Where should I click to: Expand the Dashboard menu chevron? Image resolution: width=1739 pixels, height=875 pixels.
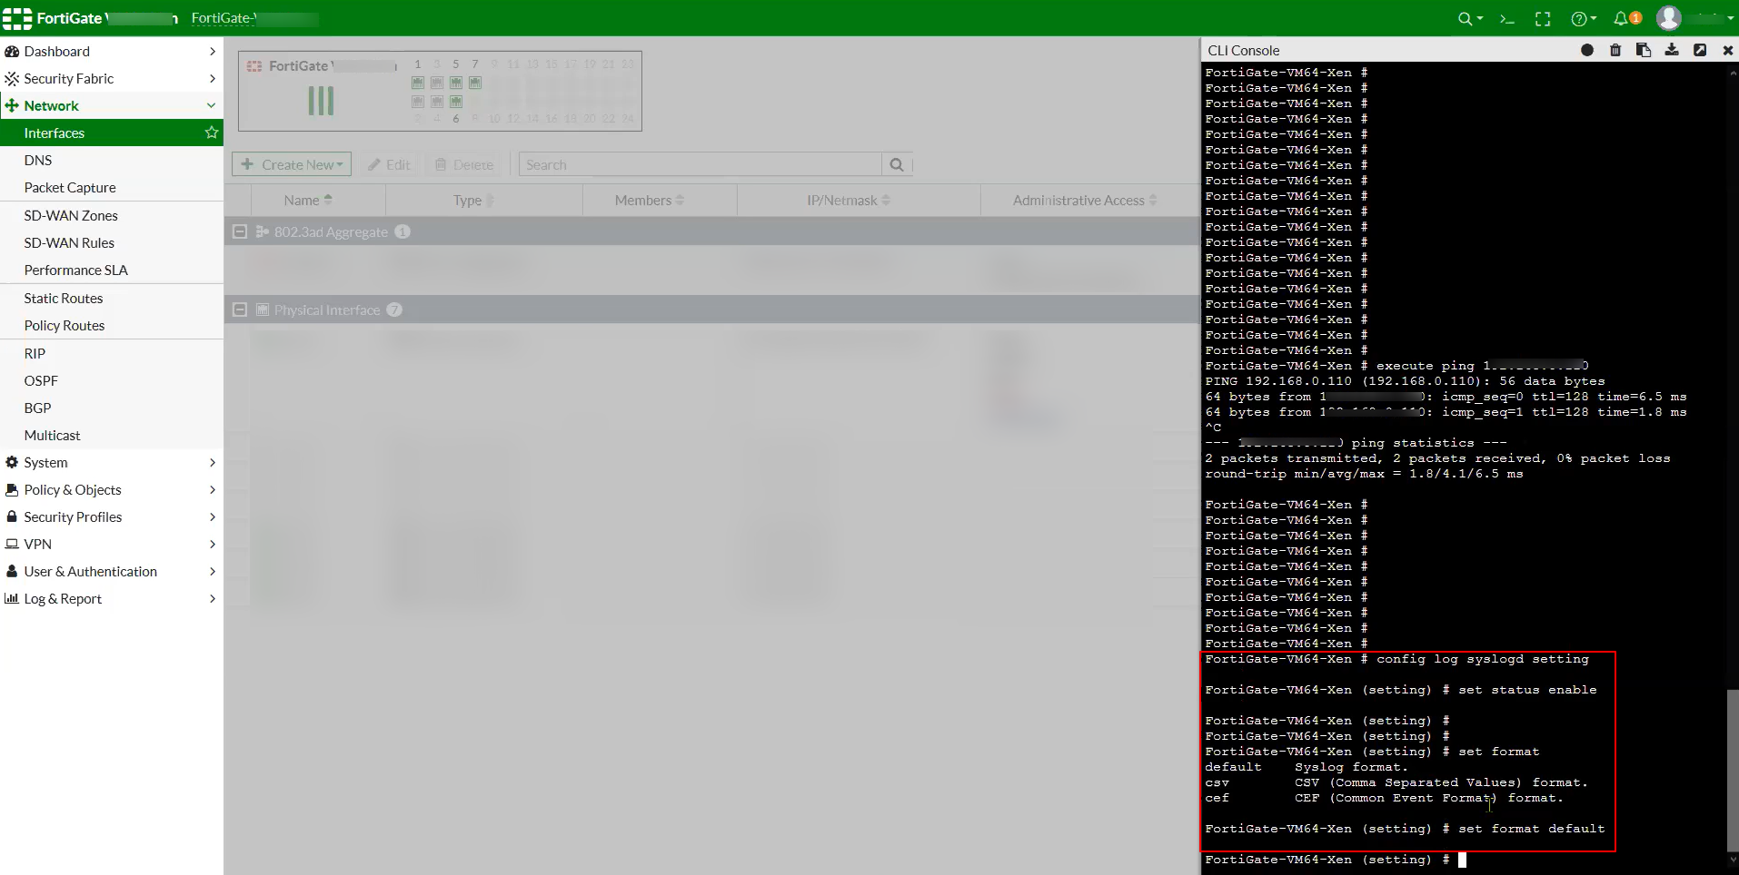(212, 52)
